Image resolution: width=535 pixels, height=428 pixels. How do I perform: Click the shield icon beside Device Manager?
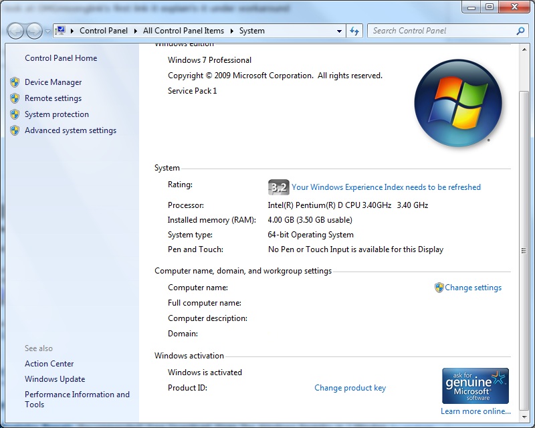point(15,82)
